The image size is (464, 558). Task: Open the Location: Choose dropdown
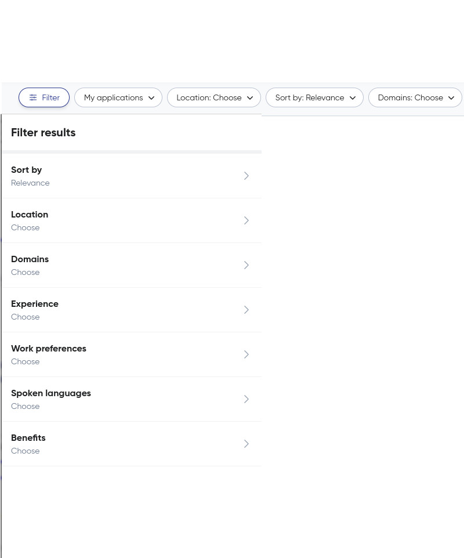[214, 97]
